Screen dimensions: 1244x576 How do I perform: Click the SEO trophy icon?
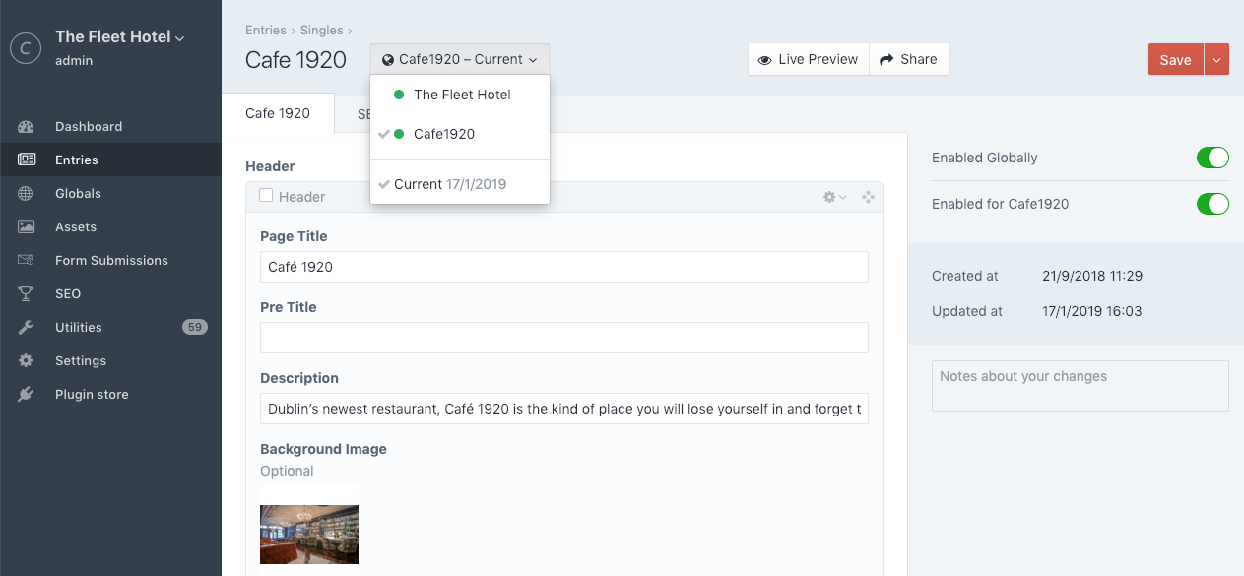[26, 294]
